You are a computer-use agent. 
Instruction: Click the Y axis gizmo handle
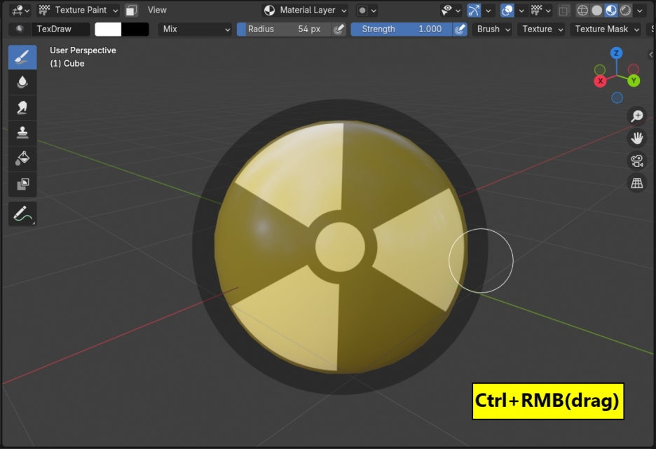[x=634, y=81]
